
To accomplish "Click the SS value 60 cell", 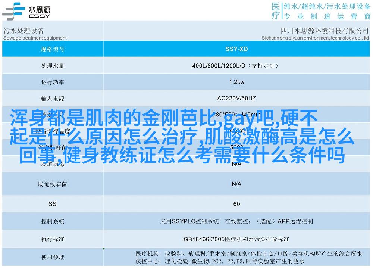I will coord(236,204).
